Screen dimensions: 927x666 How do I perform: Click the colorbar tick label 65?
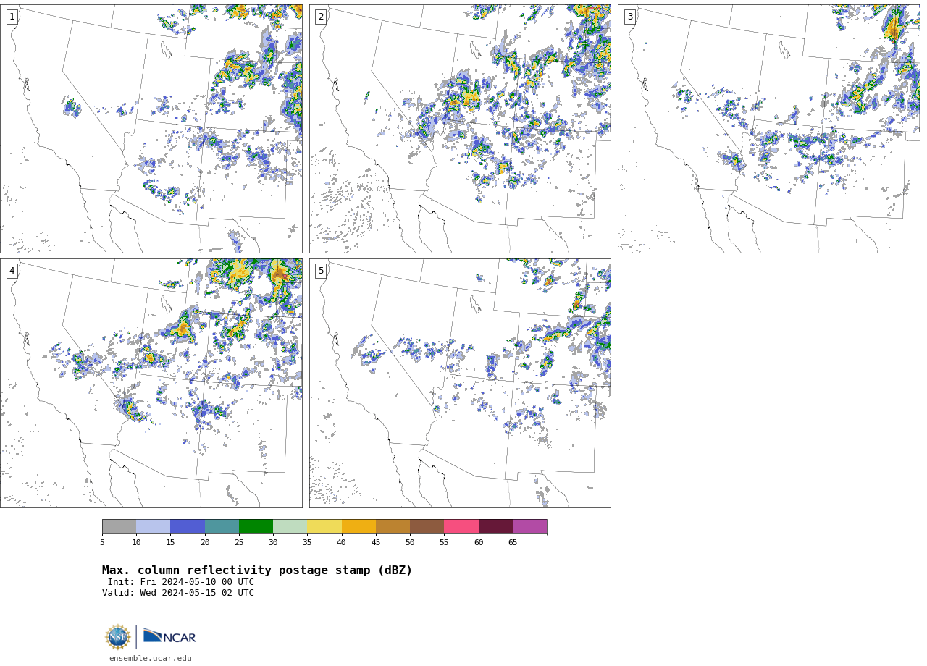pos(513,543)
